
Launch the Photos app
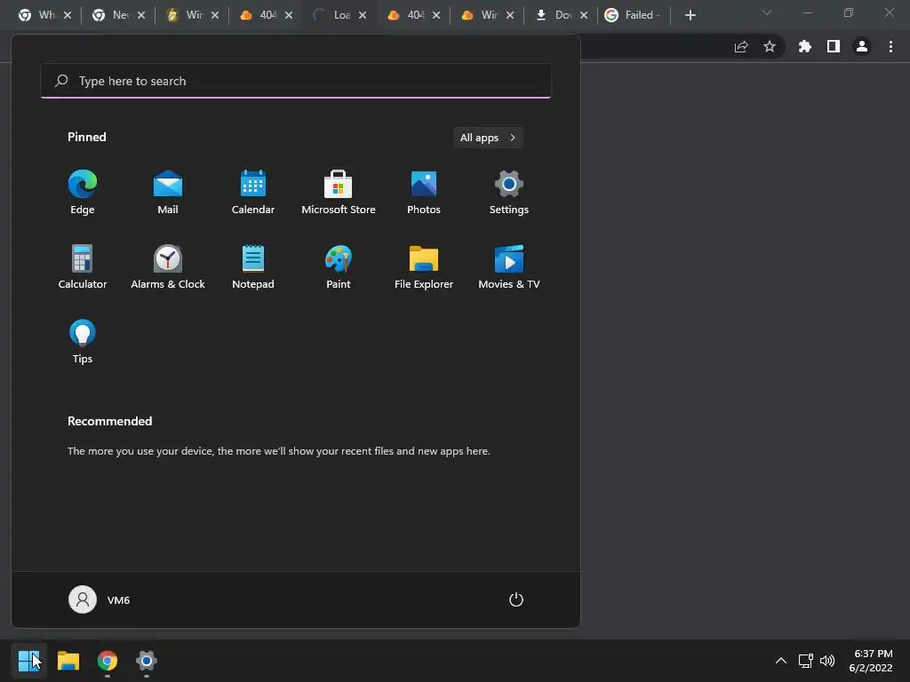(x=424, y=192)
